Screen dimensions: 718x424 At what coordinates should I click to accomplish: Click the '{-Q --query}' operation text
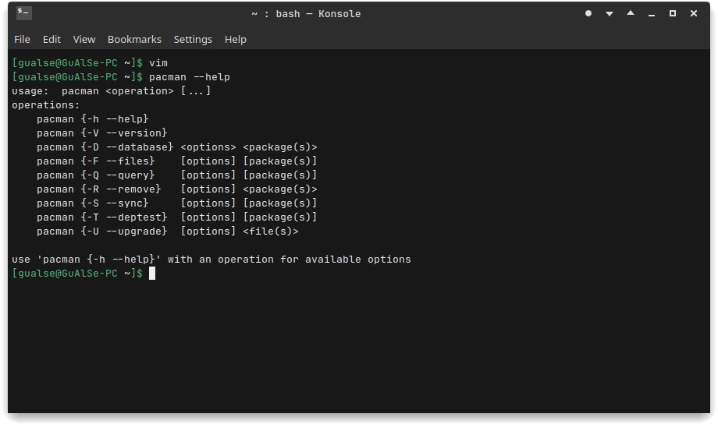click(x=118, y=175)
